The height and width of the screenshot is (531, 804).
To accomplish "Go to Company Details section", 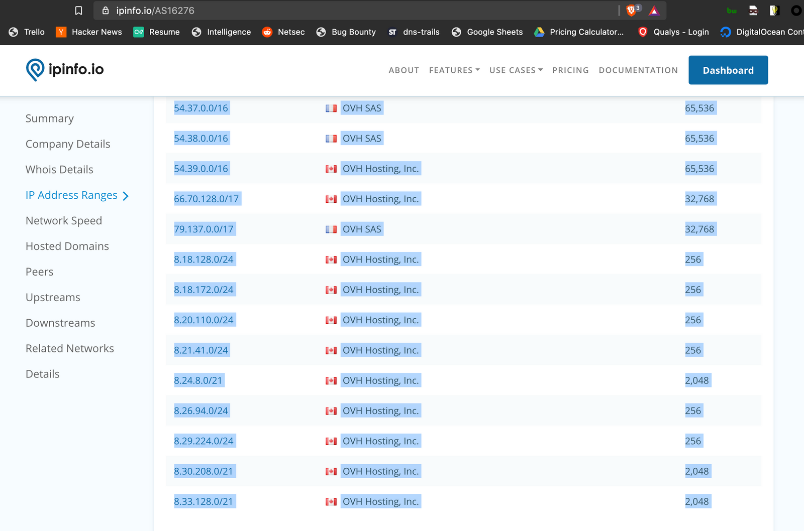I will (68, 144).
